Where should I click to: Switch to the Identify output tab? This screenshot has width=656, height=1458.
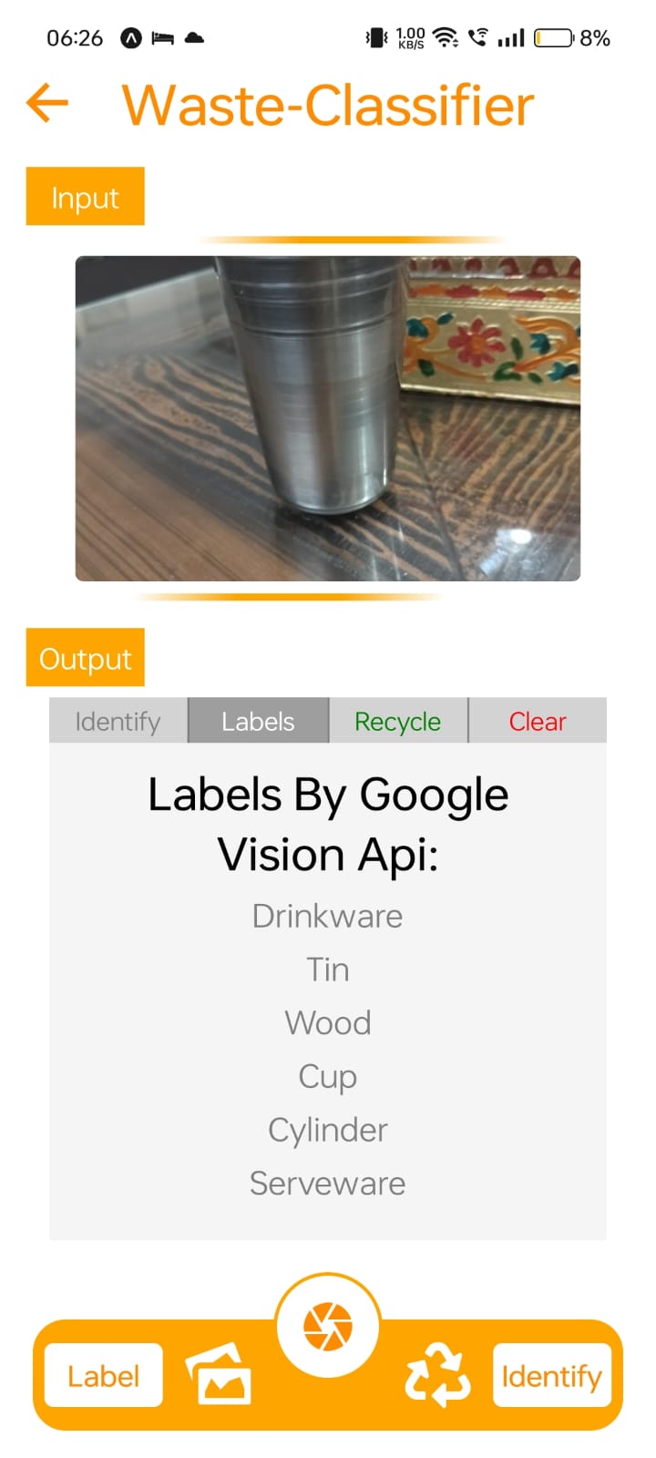(x=118, y=721)
